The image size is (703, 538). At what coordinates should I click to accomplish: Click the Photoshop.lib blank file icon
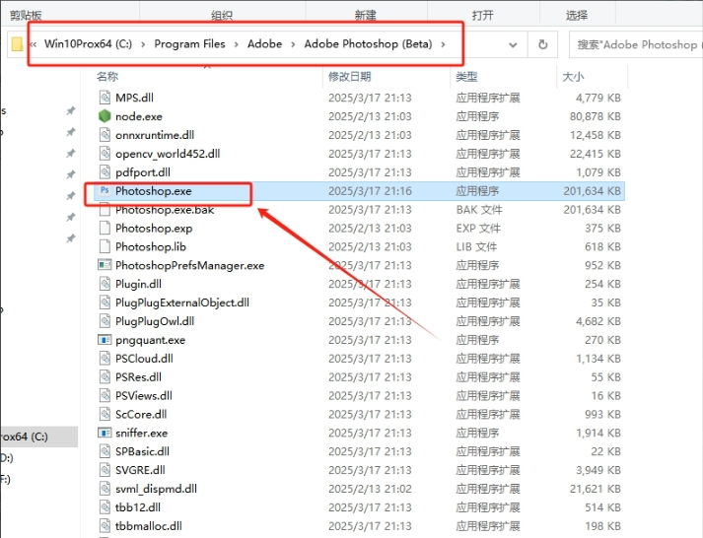(x=105, y=246)
